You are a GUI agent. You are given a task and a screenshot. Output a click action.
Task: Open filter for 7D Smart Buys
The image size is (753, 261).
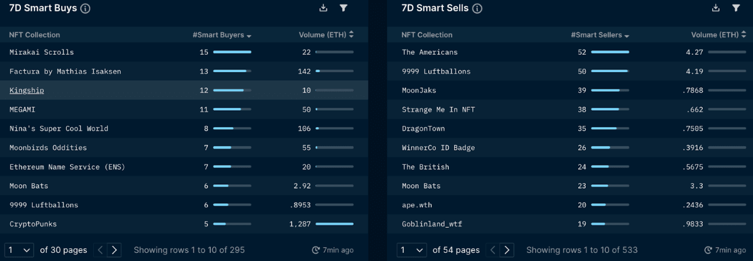click(x=344, y=8)
